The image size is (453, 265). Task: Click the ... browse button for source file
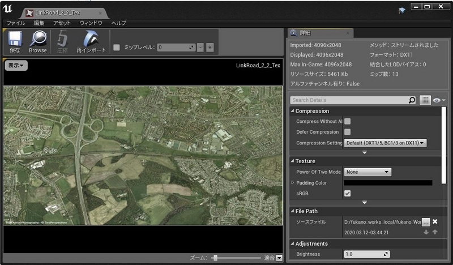pos(426,221)
